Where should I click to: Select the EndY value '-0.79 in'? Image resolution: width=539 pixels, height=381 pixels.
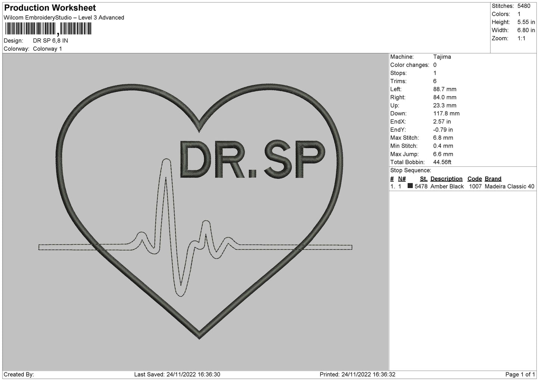tap(443, 130)
